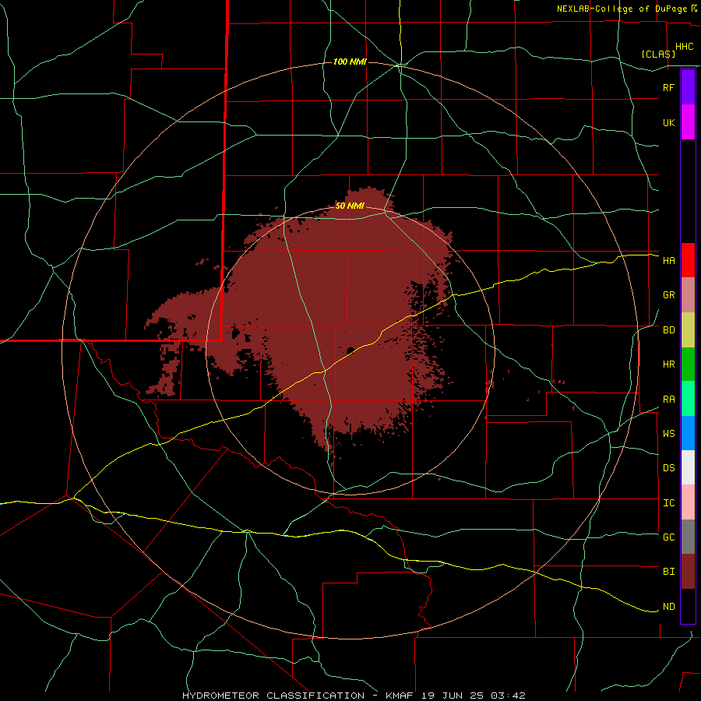Click the GR legend label
Viewport: 701px width, 701px height.
pyautogui.click(x=668, y=295)
